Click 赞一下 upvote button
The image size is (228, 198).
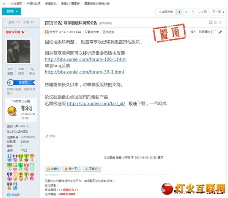pyautogui.click(x=72, y=169)
